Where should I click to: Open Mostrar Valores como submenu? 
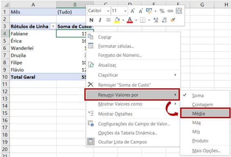pyautogui.click(x=133, y=104)
